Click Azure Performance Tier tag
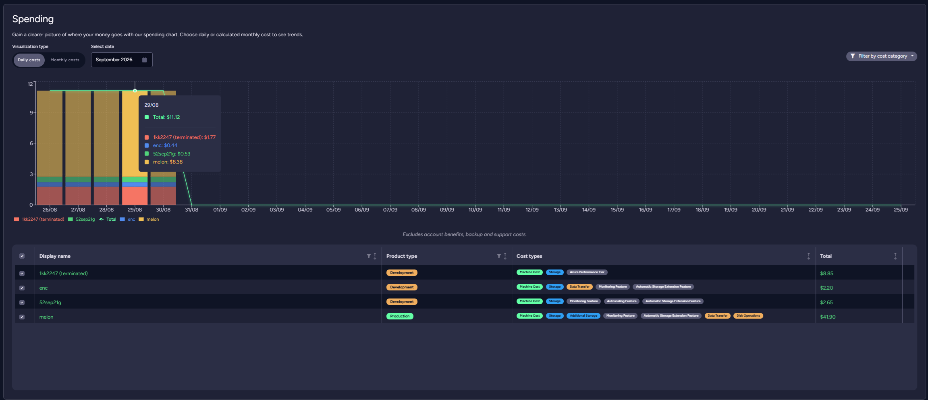 pos(587,272)
